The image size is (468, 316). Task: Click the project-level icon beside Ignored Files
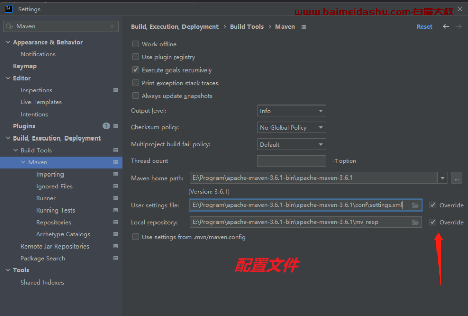[x=115, y=186]
